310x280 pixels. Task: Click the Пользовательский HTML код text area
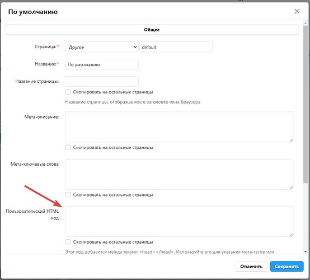179,221
